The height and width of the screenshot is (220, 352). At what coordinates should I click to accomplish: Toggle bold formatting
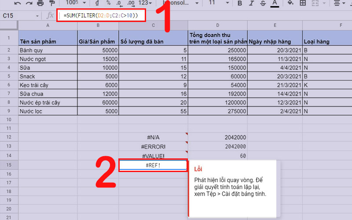pos(239,3)
